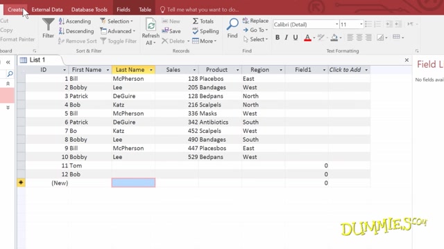Delete the selected record
The height and width of the screenshot is (249, 444).
173,41
